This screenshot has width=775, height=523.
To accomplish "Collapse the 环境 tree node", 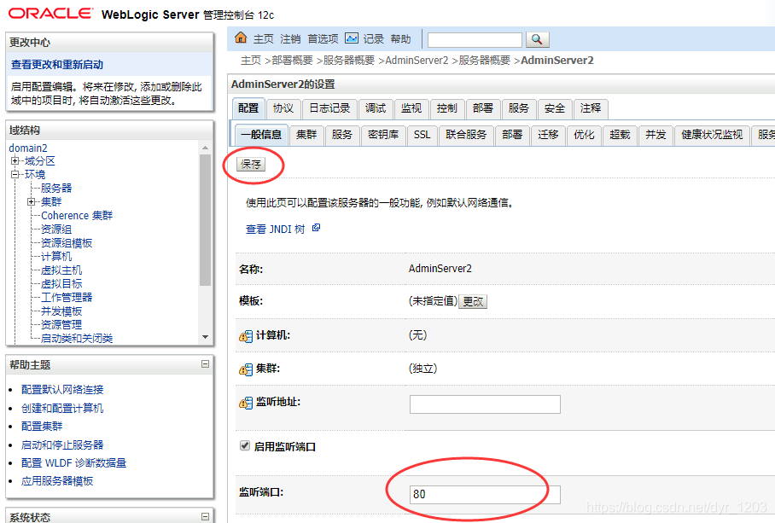I will (15, 174).
